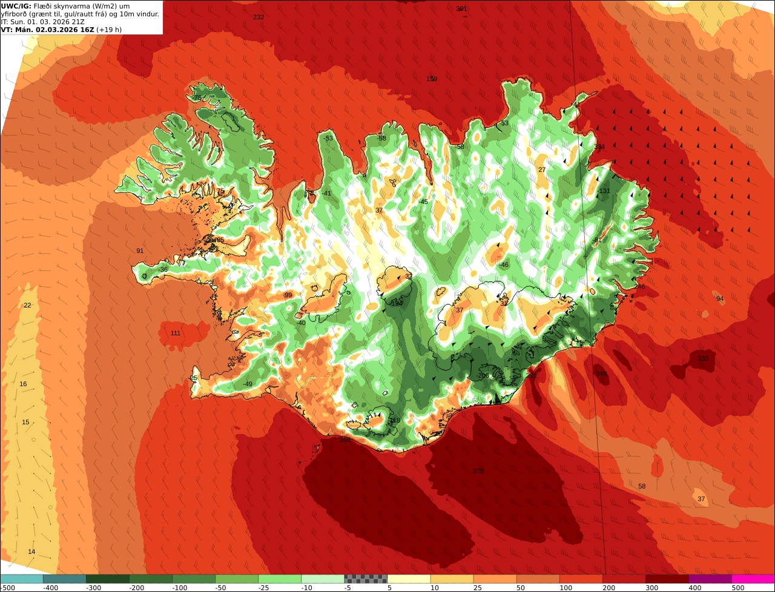Click the map value '27' in northeast Iceland
Screen dimensions: 775x592
pos(542,169)
